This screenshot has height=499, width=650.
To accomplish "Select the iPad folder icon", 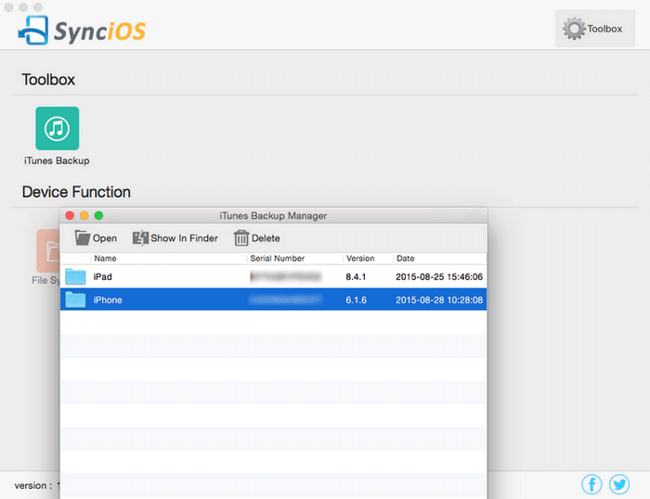I will pos(75,276).
